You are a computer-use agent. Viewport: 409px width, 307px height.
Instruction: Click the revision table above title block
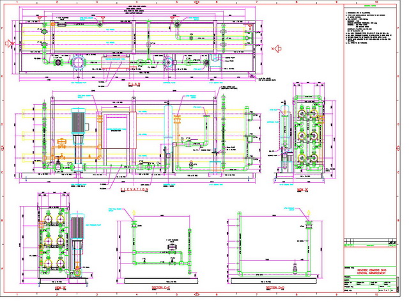pyautogui.click(x=367, y=242)
